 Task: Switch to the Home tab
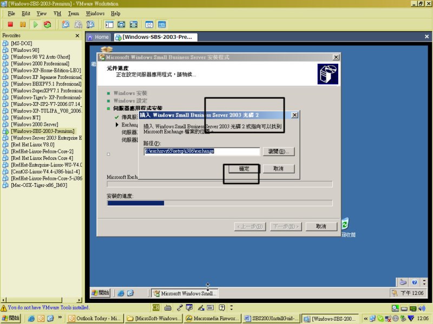click(99, 37)
